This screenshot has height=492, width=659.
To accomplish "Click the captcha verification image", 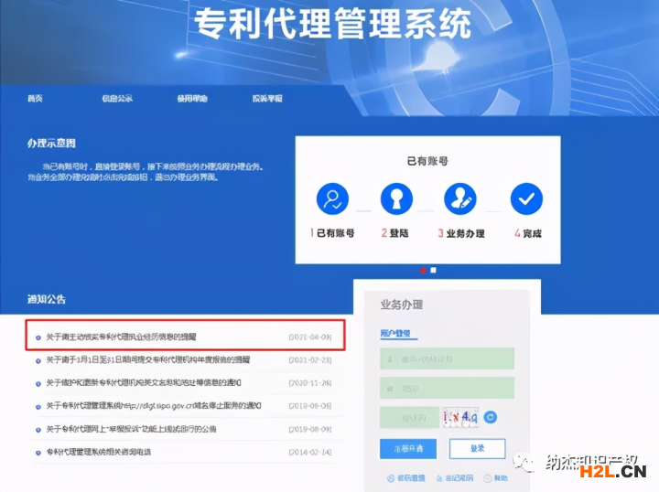I will 459,417.
